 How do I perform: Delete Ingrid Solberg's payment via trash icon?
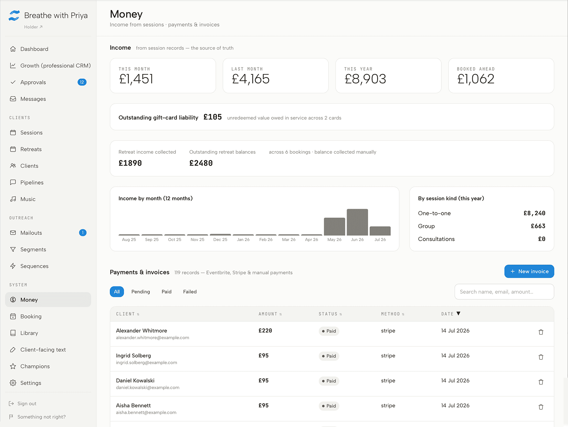pyautogui.click(x=541, y=357)
